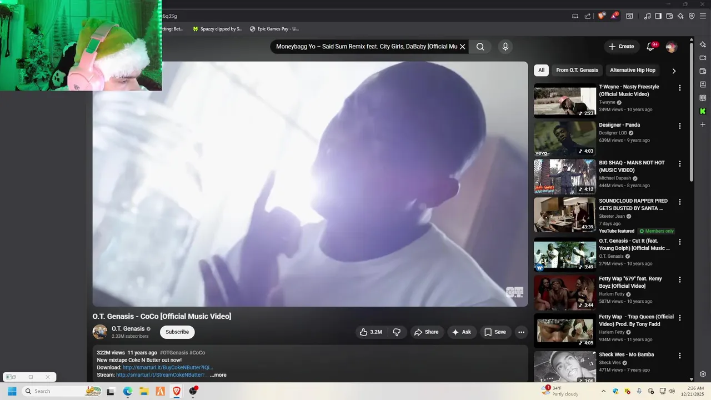Open the Windows Start button
Viewport: 711px width, 400px height.
point(12,391)
